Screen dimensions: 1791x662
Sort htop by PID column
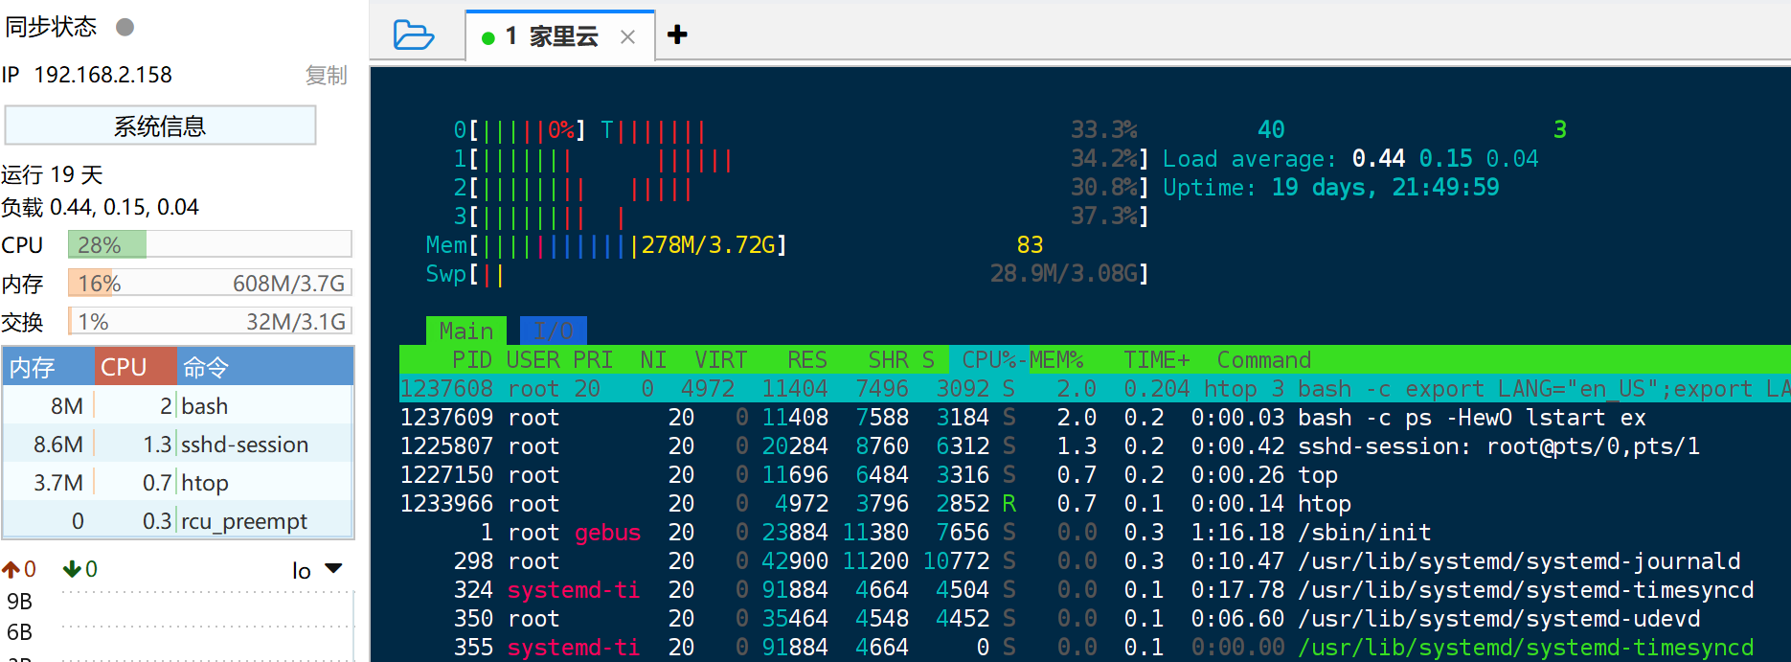click(472, 359)
